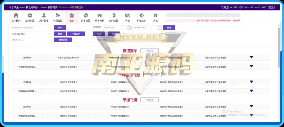Open the 程序首页 home icon

[x=16, y=16]
